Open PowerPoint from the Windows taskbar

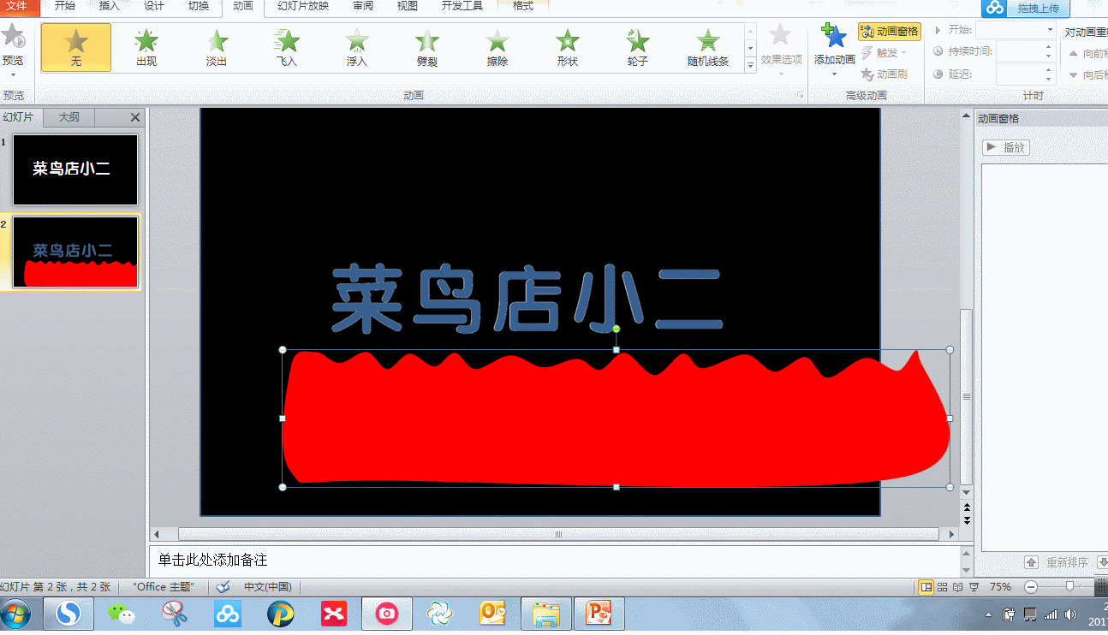[599, 613]
